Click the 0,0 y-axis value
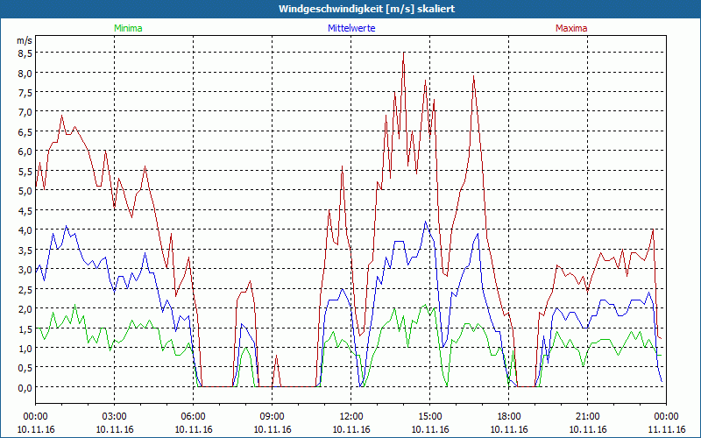 [25, 387]
